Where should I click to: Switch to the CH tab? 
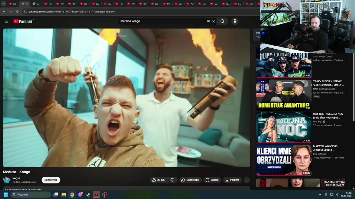click(249, 4)
